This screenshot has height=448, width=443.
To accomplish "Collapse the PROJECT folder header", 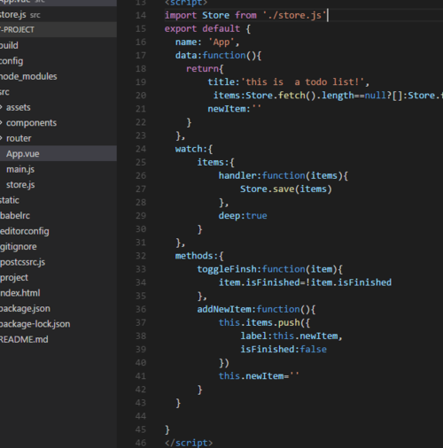I will tap(58, 30).
